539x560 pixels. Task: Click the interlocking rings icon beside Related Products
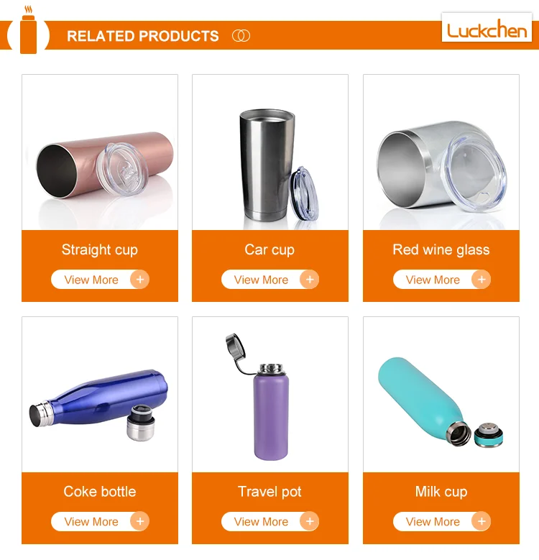point(241,36)
